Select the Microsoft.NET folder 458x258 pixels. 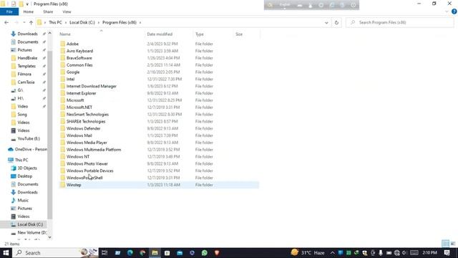coord(79,107)
